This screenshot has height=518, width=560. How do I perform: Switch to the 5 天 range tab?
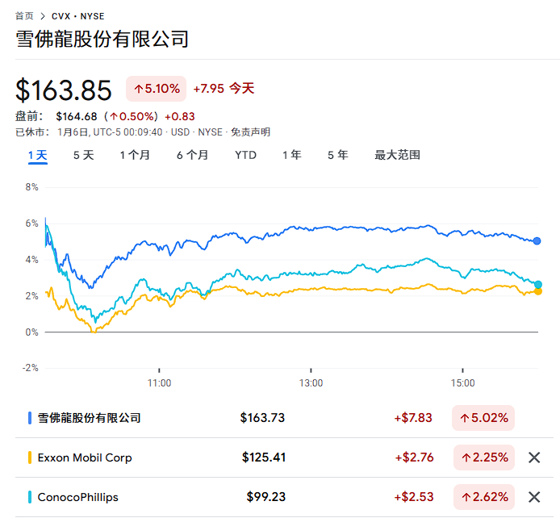pos(83,155)
